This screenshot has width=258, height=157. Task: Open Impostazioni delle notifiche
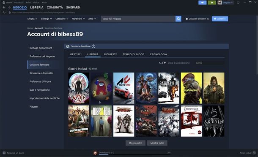pos(44,98)
